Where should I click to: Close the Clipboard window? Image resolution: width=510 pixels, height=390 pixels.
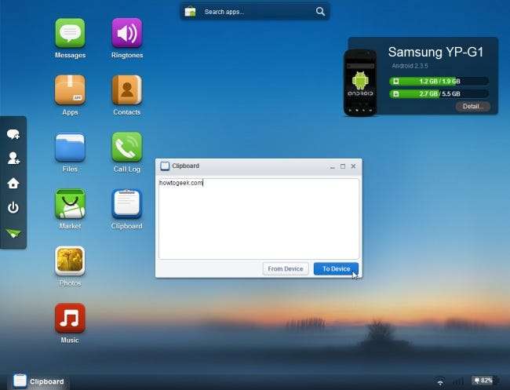[354, 166]
